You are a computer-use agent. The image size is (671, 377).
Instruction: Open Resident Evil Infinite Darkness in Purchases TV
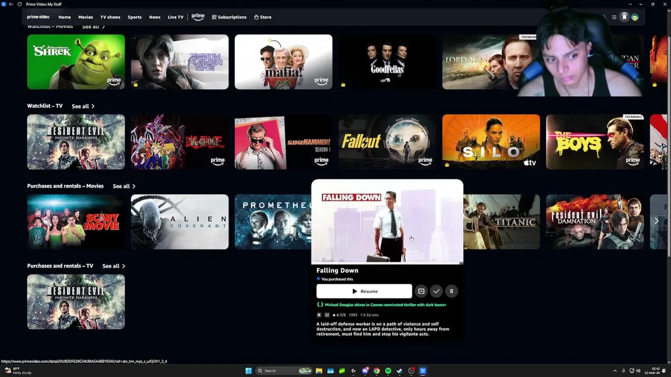76,302
